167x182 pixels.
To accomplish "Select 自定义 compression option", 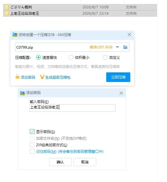I will pos(105,57).
